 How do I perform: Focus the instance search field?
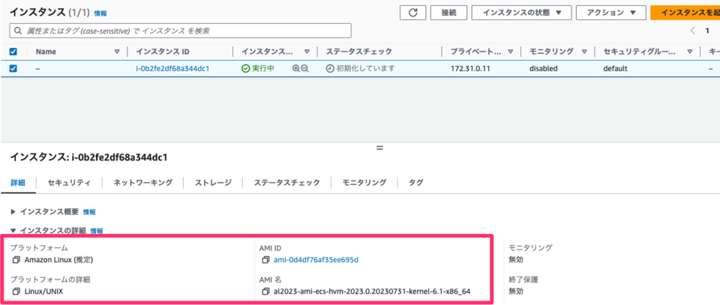pyautogui.click(x=181, y=31)
